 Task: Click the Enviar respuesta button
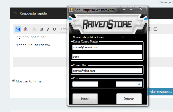coord(160,92)
